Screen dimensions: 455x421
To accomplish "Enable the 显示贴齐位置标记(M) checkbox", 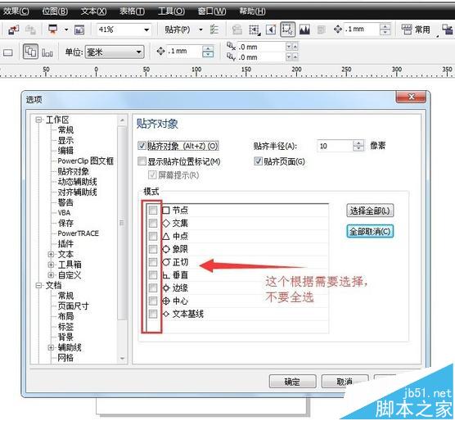I will [x=142, y=161].
